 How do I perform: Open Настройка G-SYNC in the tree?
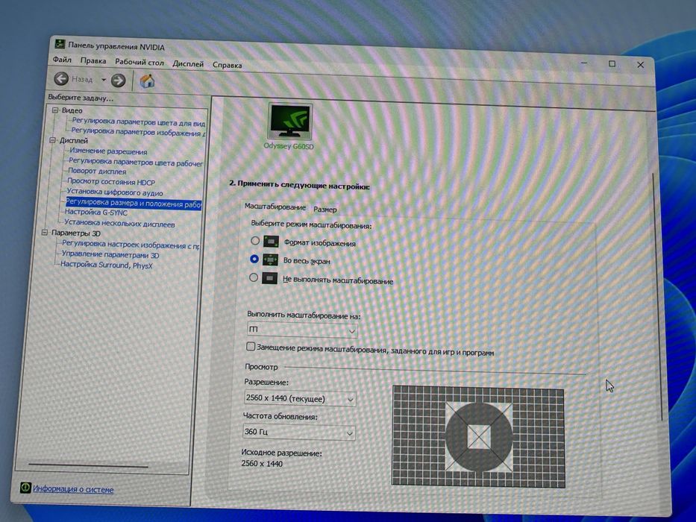(96, 213)
